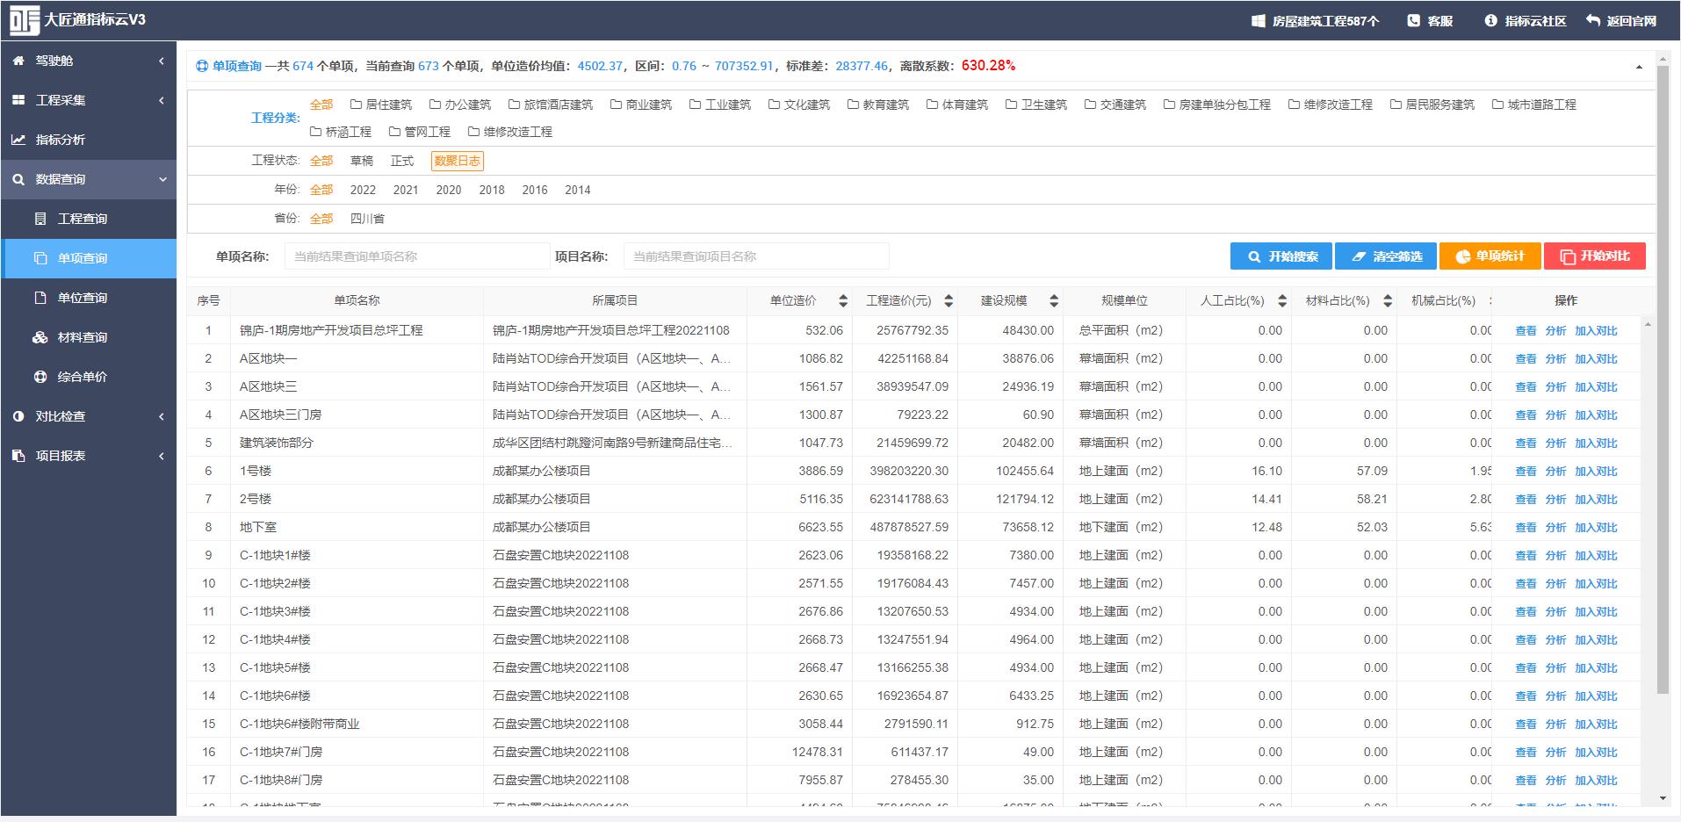Open 指标分析 in sidebar
Image resolution: width=1681 pixels, height=822 pixels.
tap(89, 140)
